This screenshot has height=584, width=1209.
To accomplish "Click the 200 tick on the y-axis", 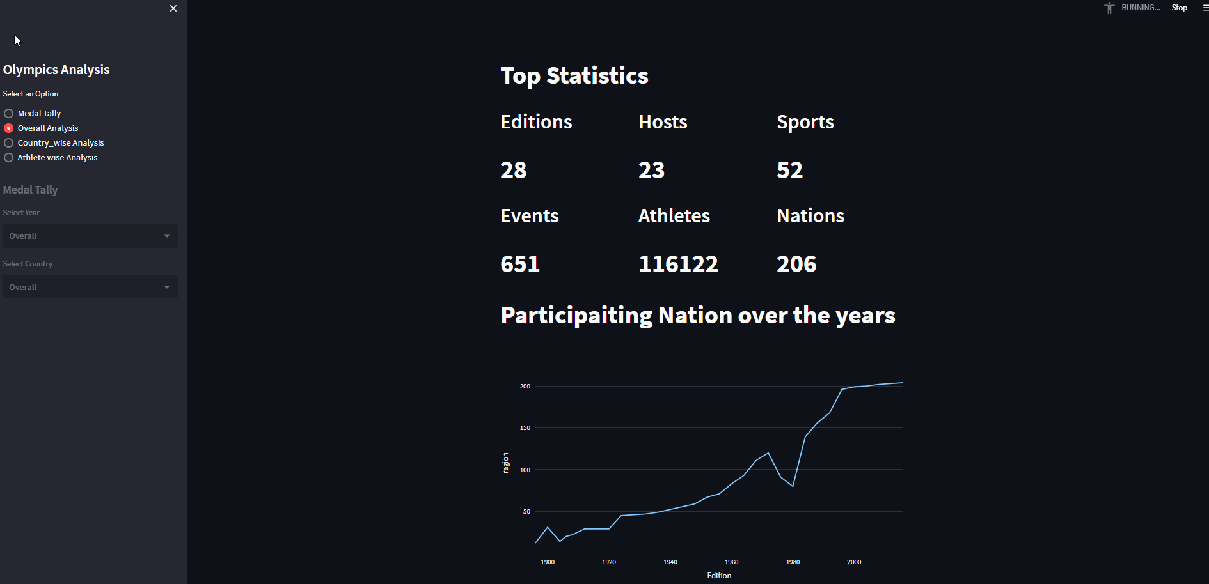I will point(525,387).
